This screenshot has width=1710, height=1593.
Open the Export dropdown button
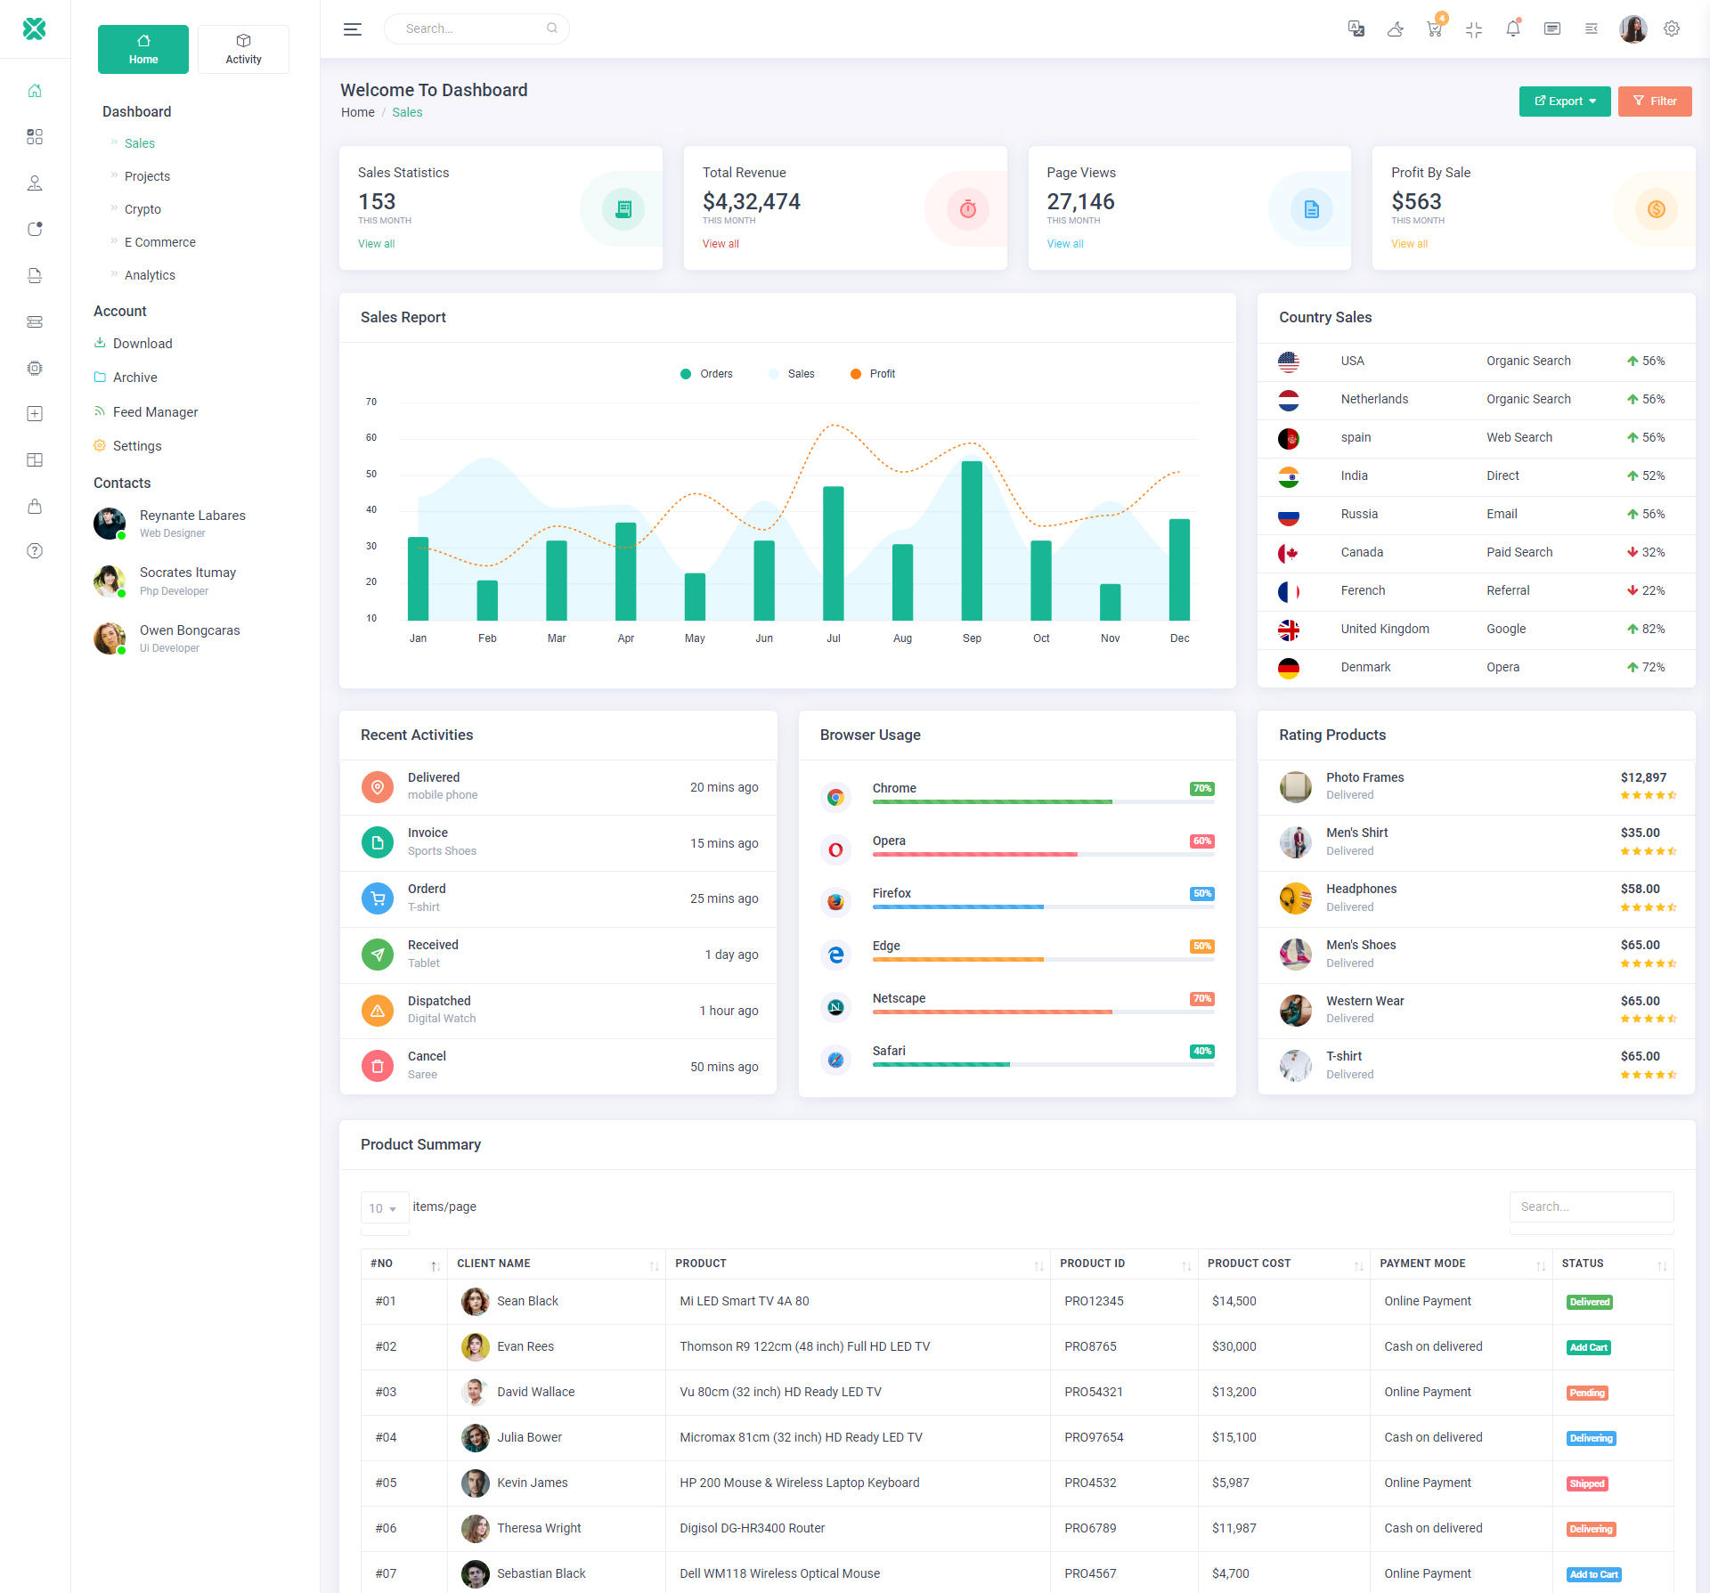coord(1564,102)
